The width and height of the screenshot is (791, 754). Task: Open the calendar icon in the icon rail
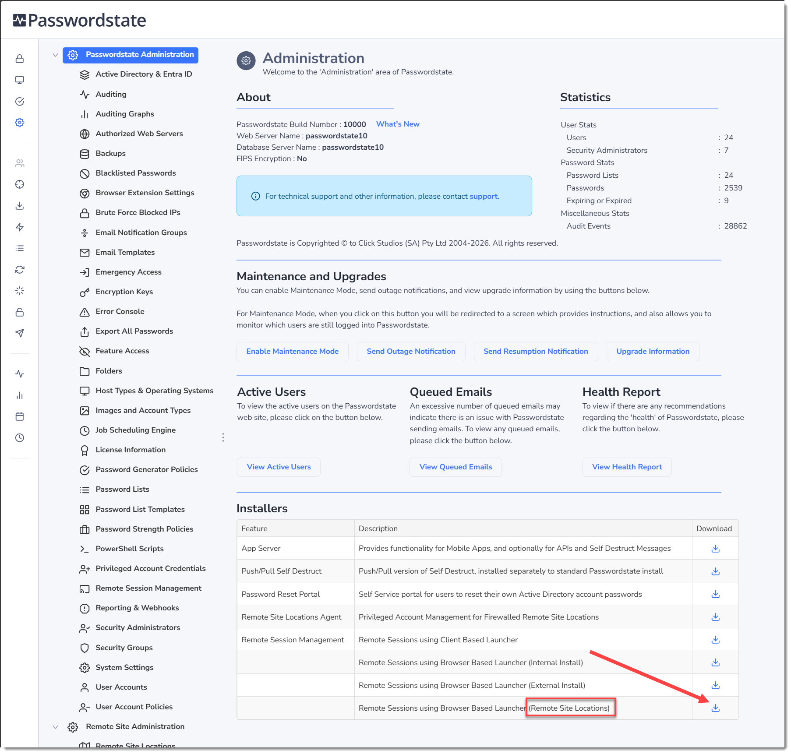pyautogui.click(x=20, y=416)
